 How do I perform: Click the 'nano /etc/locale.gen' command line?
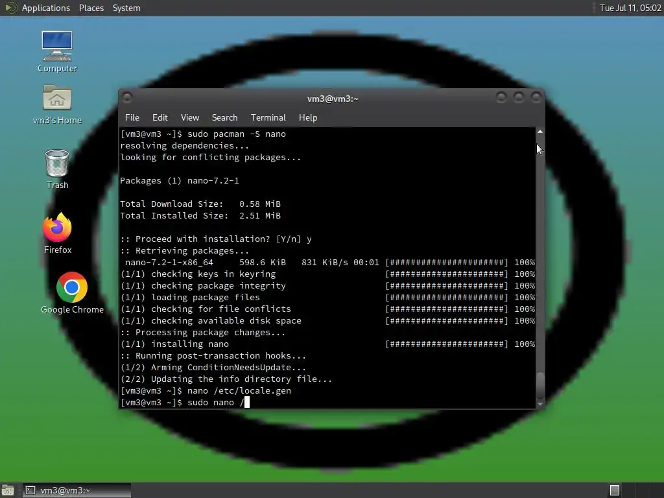[x=206, y=391]
